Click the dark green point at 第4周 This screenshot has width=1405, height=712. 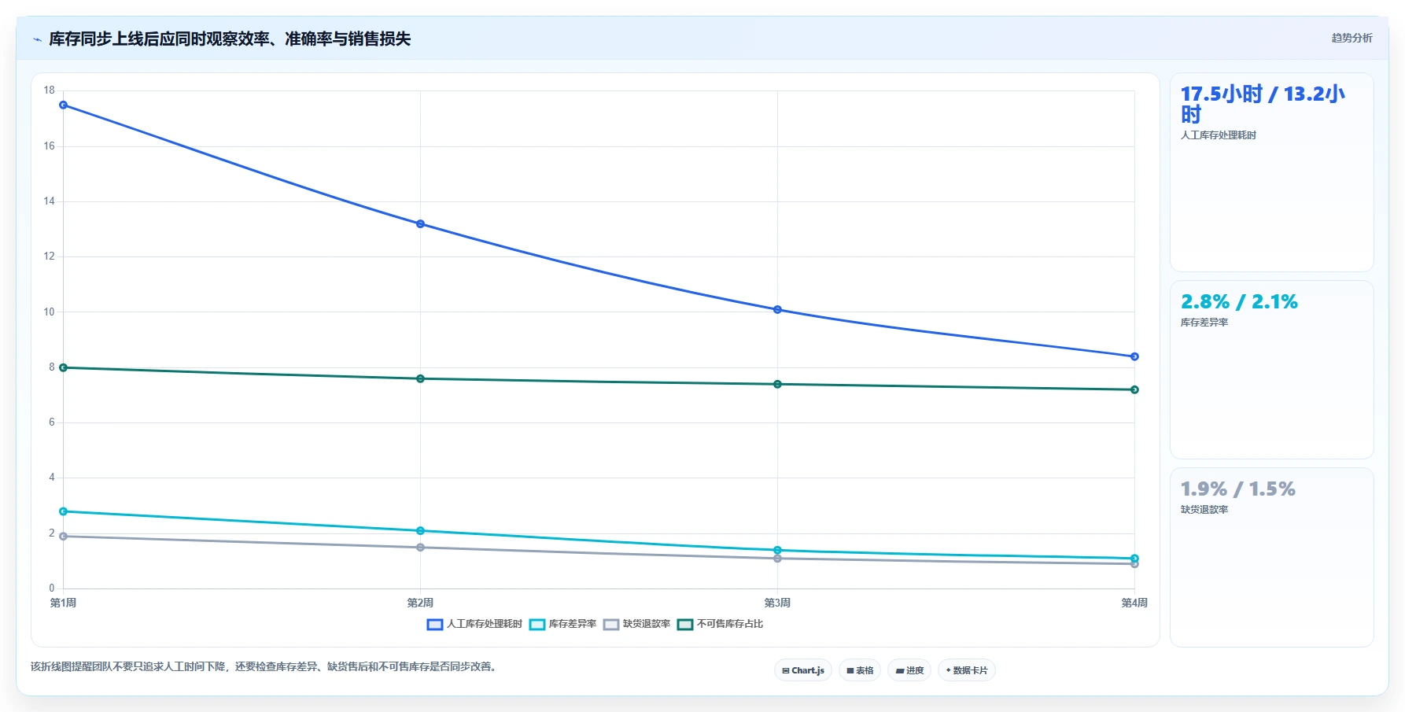coord(1134,389)
